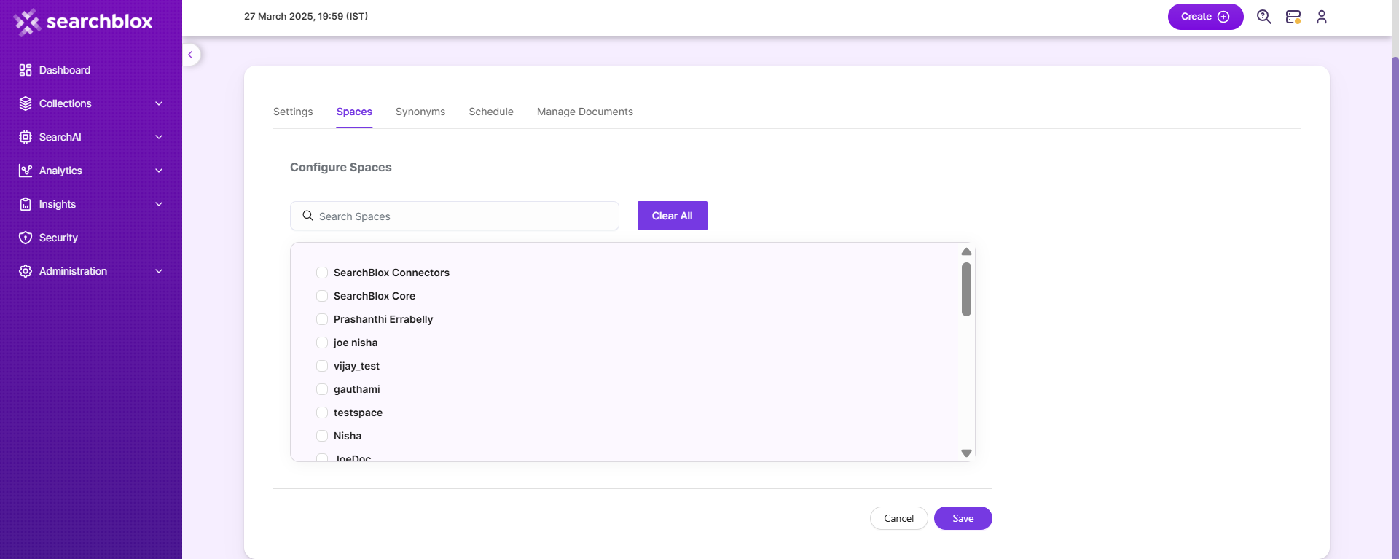Expand the Administration menu chevron

tap(159, 271)
